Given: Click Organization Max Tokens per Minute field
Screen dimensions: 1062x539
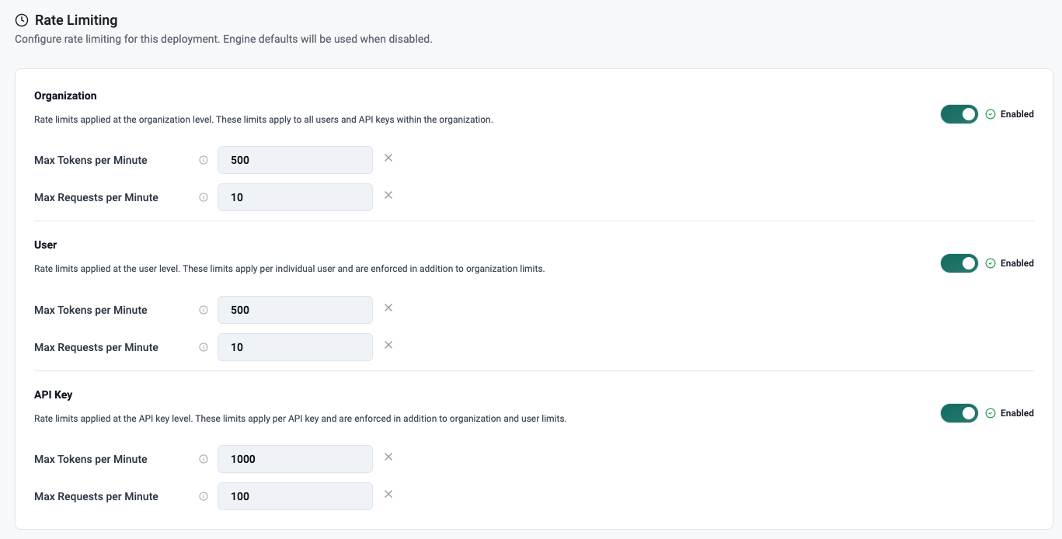Looking at the screenshot, I should [x=295, y=160].
